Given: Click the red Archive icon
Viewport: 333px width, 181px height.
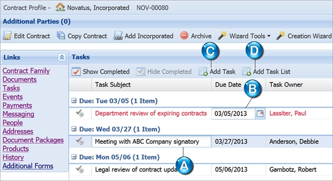Looking at the screenshot, I should tap(184, 36).
